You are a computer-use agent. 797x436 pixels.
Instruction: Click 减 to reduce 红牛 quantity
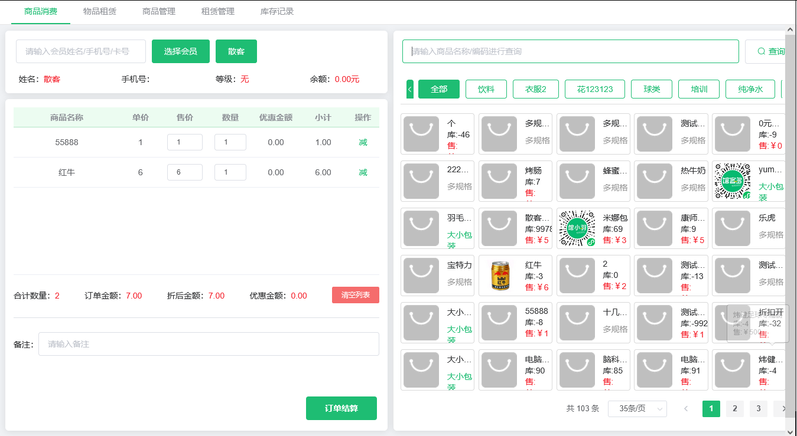363,172
